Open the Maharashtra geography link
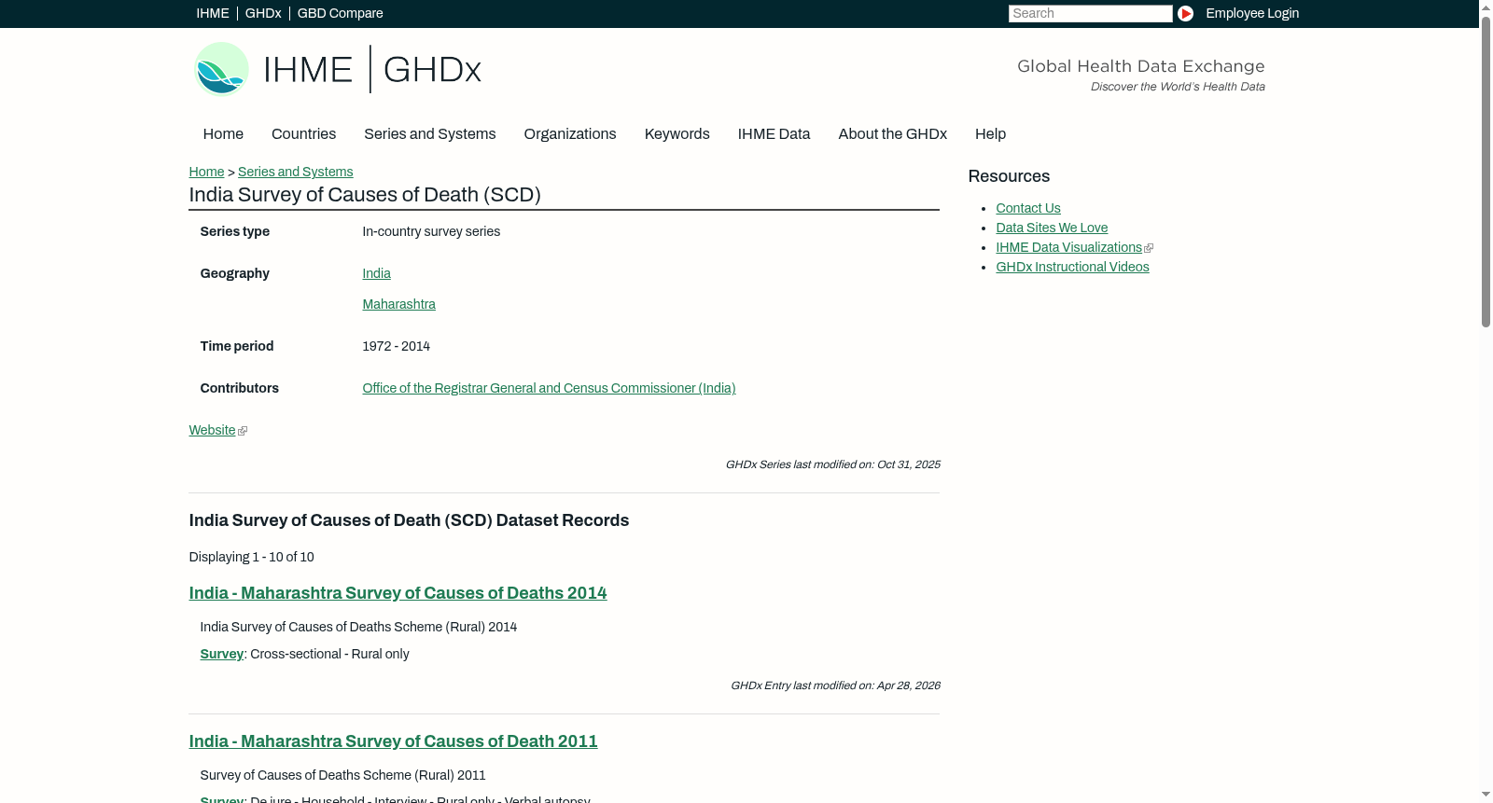 [398, 304]
